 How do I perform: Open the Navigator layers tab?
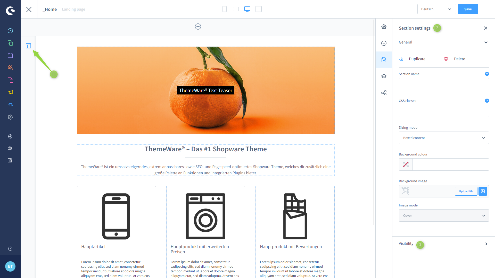click(384, 76)
